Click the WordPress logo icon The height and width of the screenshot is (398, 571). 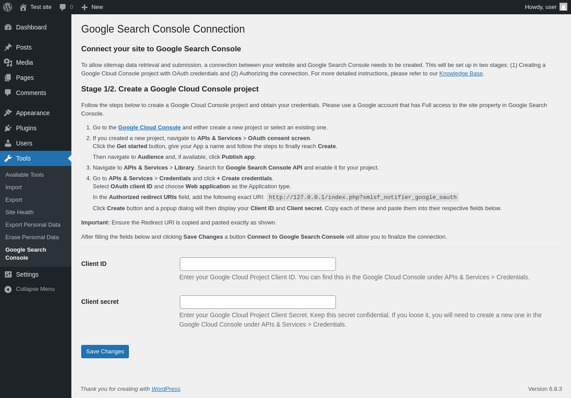pos(8,7)
